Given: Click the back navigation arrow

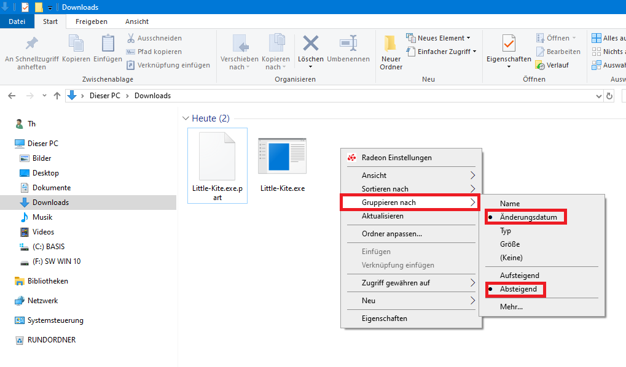Looking at the screenshot, I should pos(12,96).
